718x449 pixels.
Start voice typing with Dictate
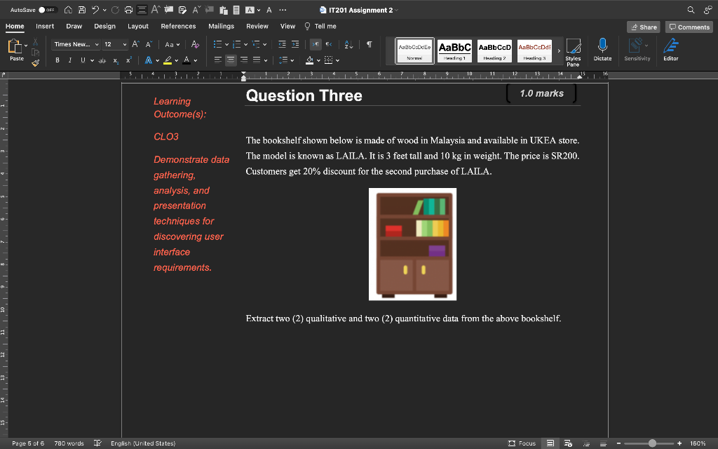point(602,49)
